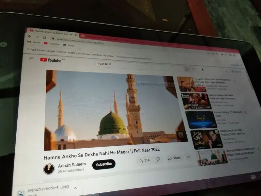261x196 pixels.
Task: Open the Maps bookmark
Action: (x=69, y=45)
